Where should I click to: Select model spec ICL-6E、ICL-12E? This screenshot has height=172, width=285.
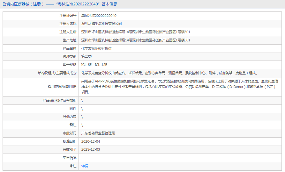pyautogui.click(x=94, y=65)
